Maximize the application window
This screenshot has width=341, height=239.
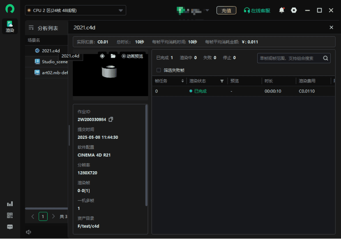tap(319, 10)
